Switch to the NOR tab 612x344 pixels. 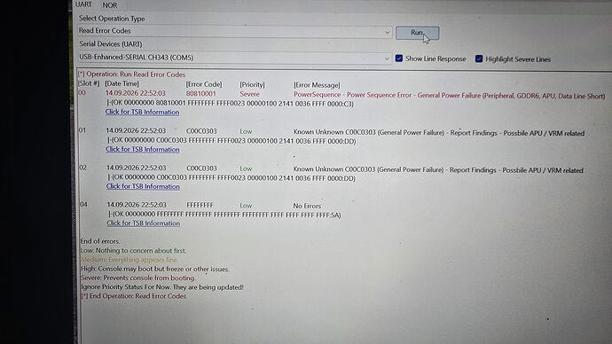(x=110, y=5)
